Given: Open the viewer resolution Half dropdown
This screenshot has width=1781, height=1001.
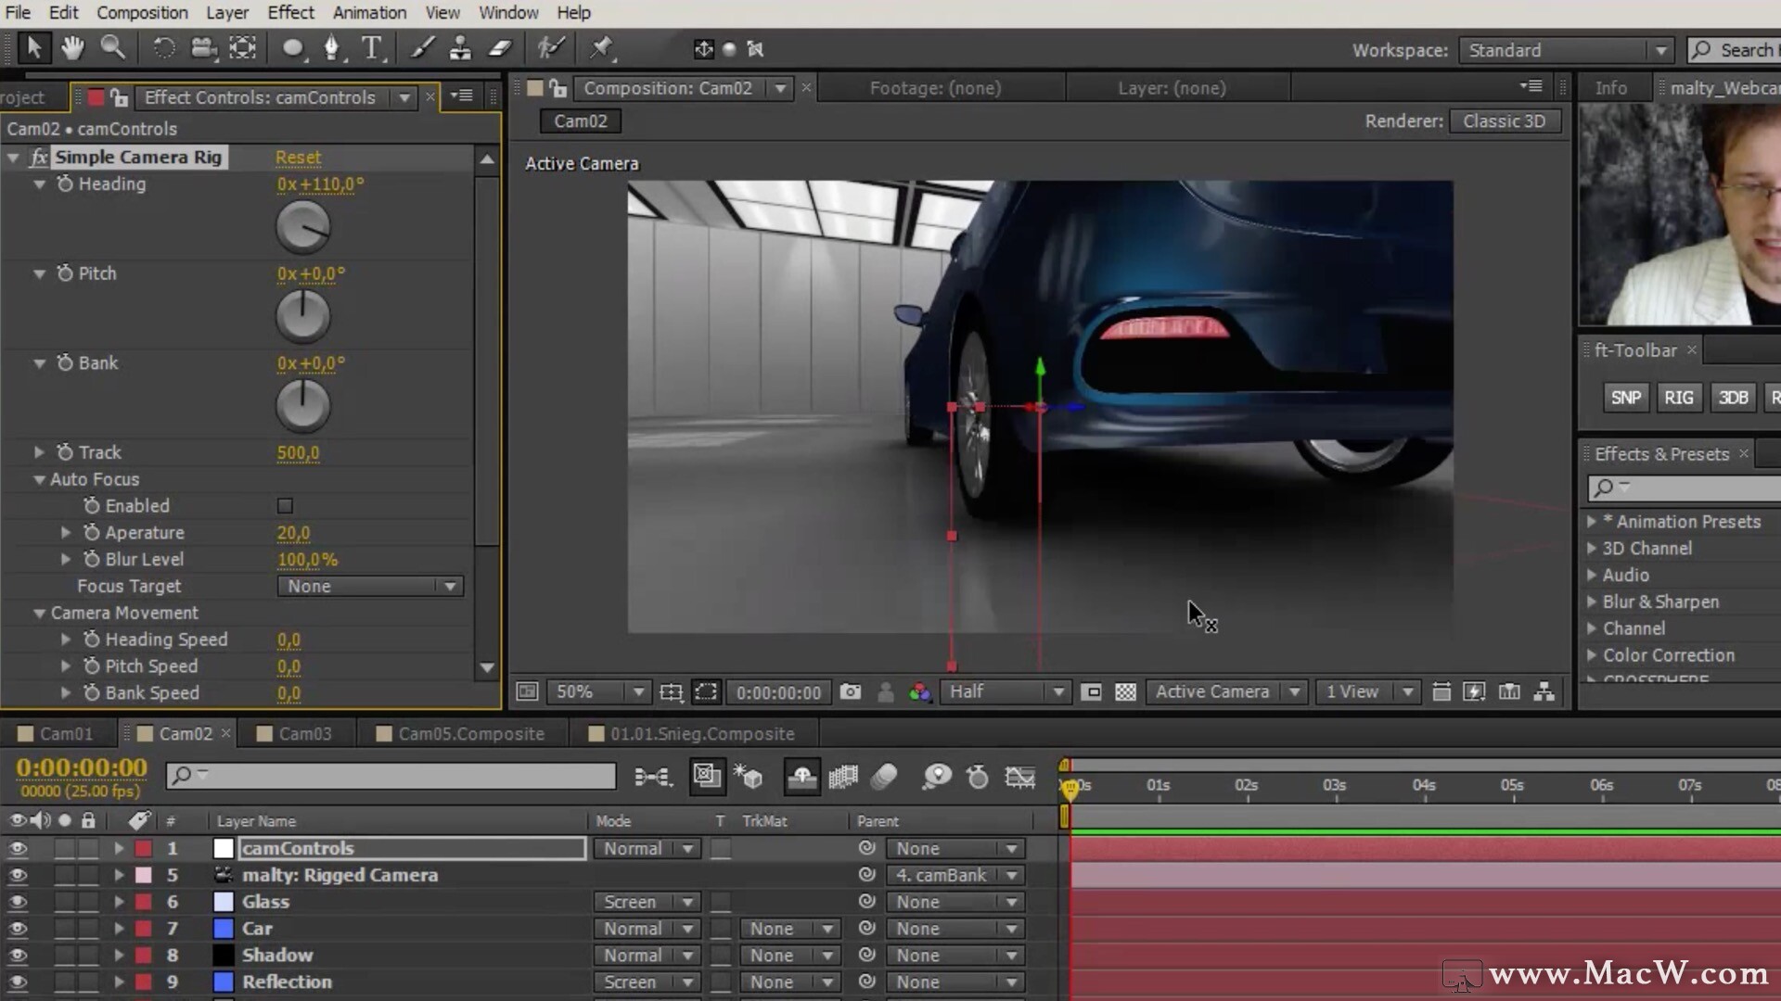Looking at the screenshot, I should click(1006, 692).
